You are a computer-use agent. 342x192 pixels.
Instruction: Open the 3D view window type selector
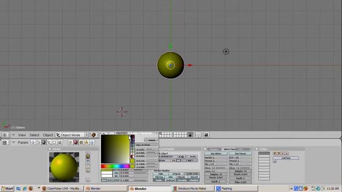(6, 135)
